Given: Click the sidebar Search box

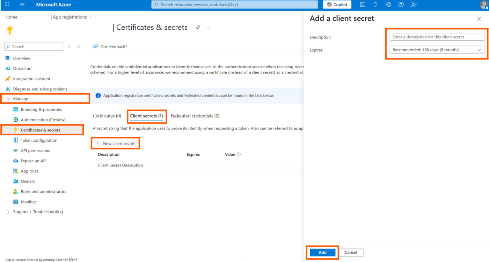Looking at the screenshot, I should pyautogui.click(x=34, y=47).
